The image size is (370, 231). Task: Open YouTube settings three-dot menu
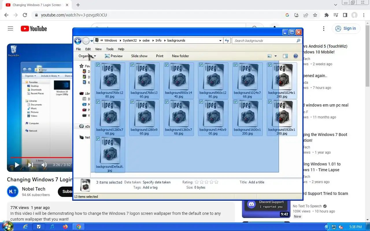pyautogui.click(x=324, y=28)
